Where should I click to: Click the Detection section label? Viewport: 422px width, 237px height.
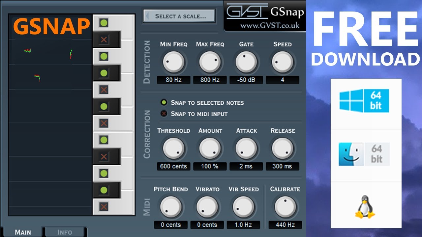coord(147,62)
